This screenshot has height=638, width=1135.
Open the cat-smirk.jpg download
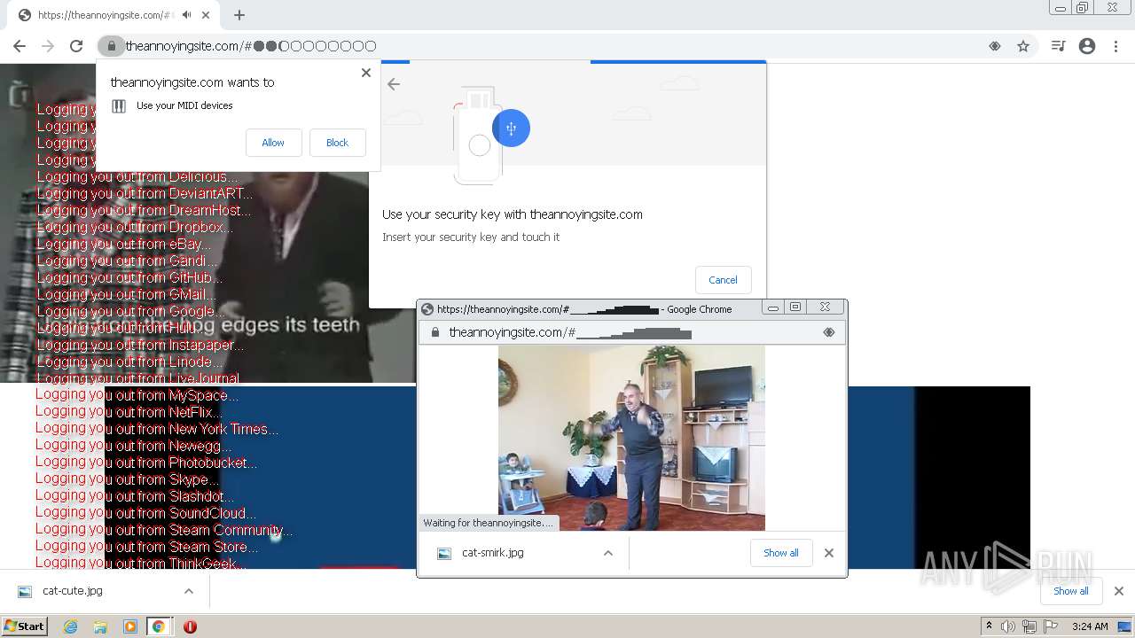pos(492,553)
